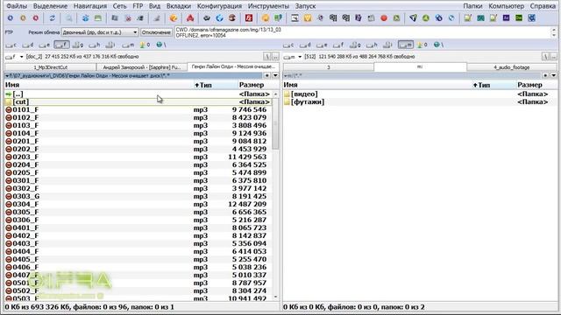The width and height of the screenshot is (561, 315).
Task: Switch left panel to drive g
Action: [x=78, y=45]
